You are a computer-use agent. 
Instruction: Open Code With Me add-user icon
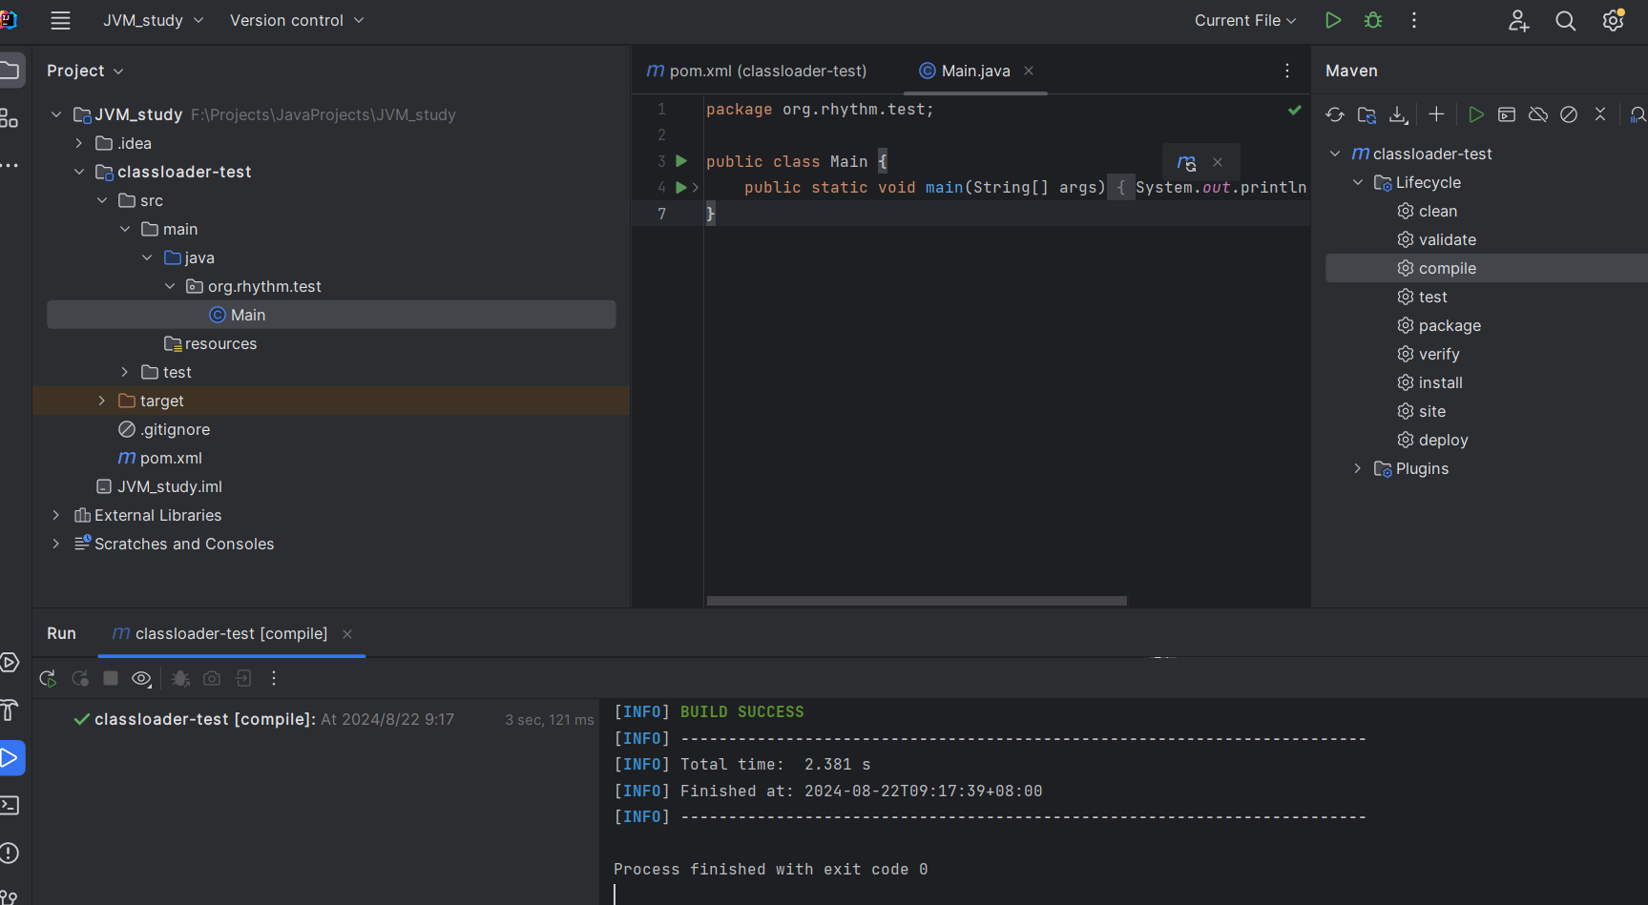tap(1518, 20)
